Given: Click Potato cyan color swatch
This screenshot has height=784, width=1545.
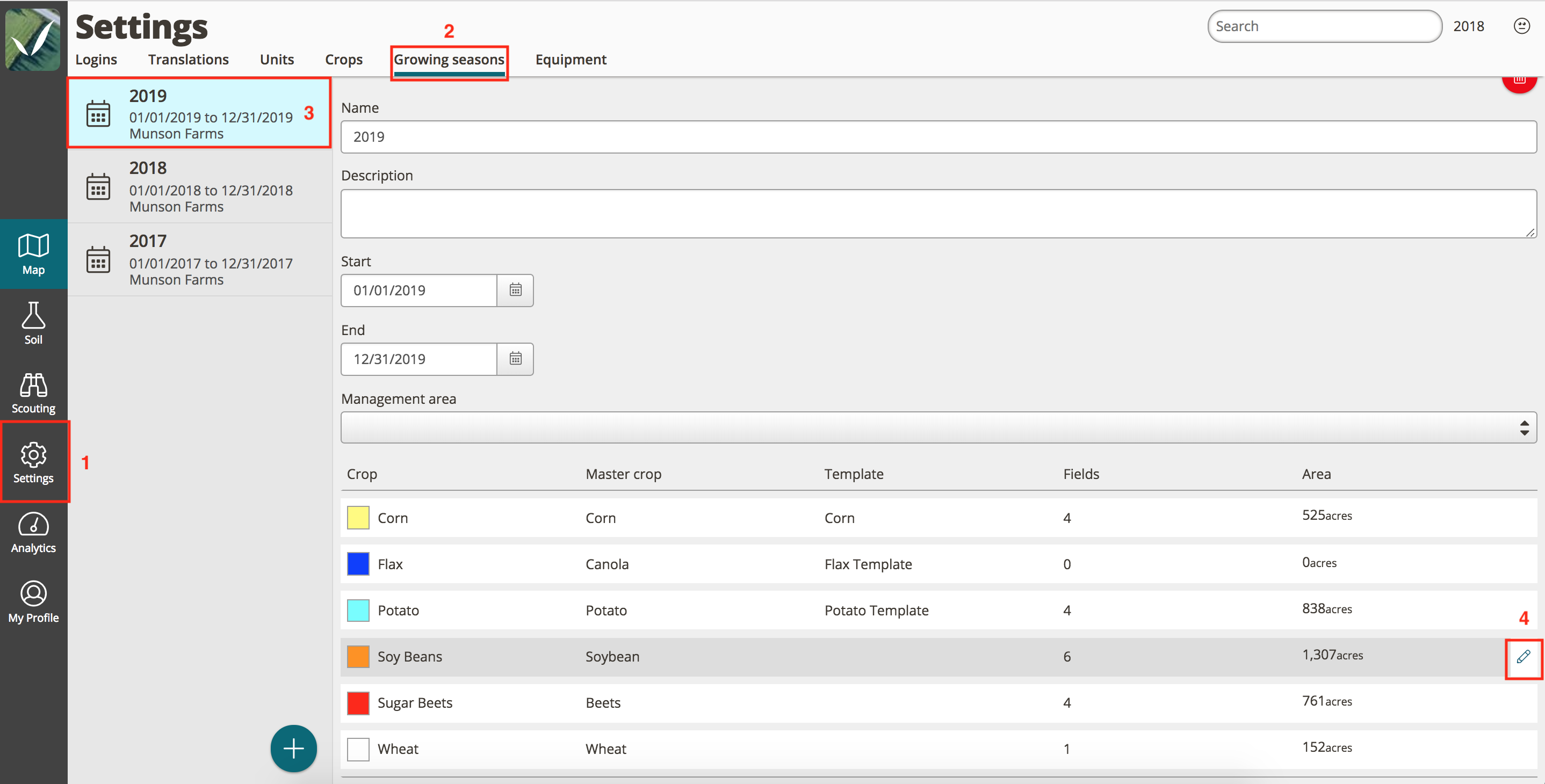Looking at the screenshot, I should pos(358,610).
